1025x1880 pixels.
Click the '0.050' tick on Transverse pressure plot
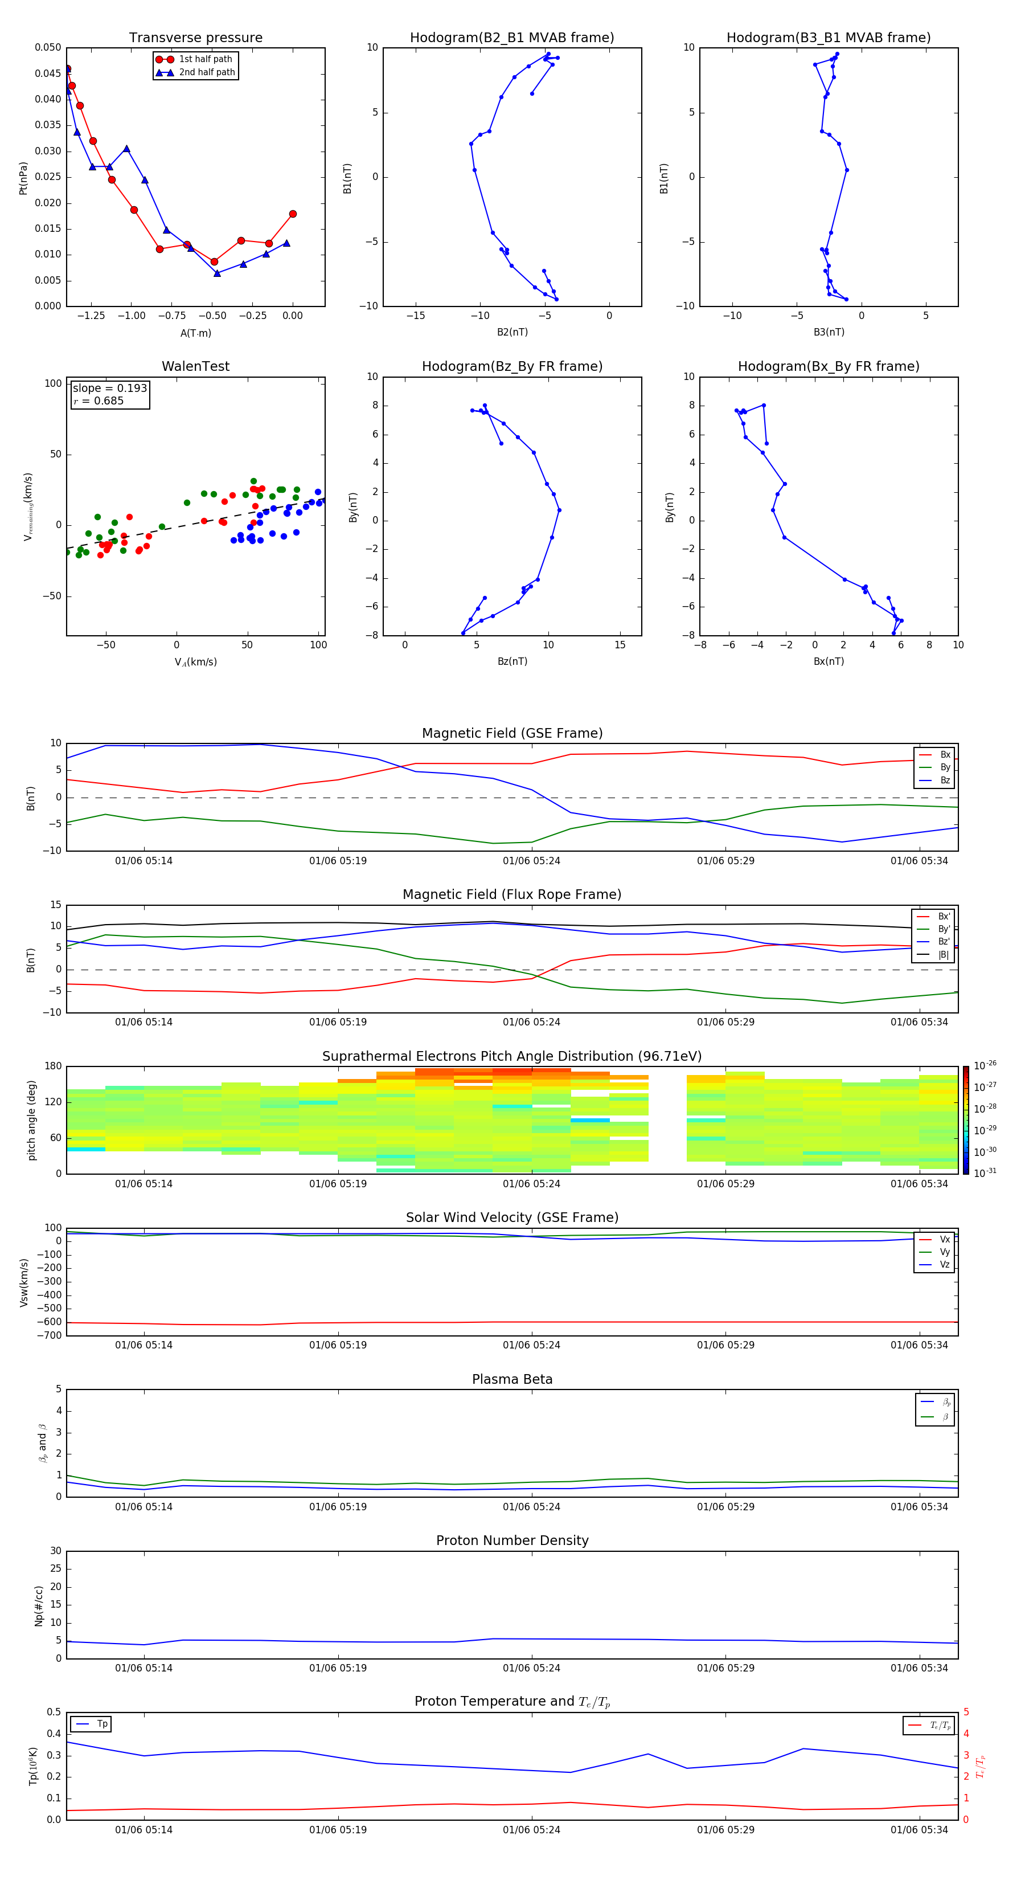pyautogui.click(x=48, y=47)
